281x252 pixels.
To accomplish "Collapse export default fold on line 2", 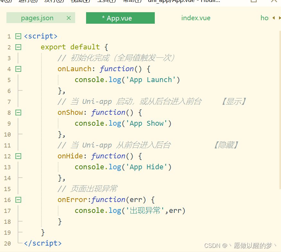I will point(18,47).
